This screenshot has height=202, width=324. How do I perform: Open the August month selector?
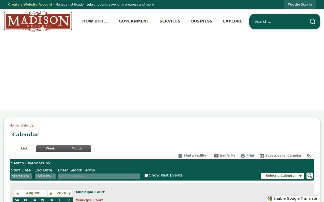[33, 193]
